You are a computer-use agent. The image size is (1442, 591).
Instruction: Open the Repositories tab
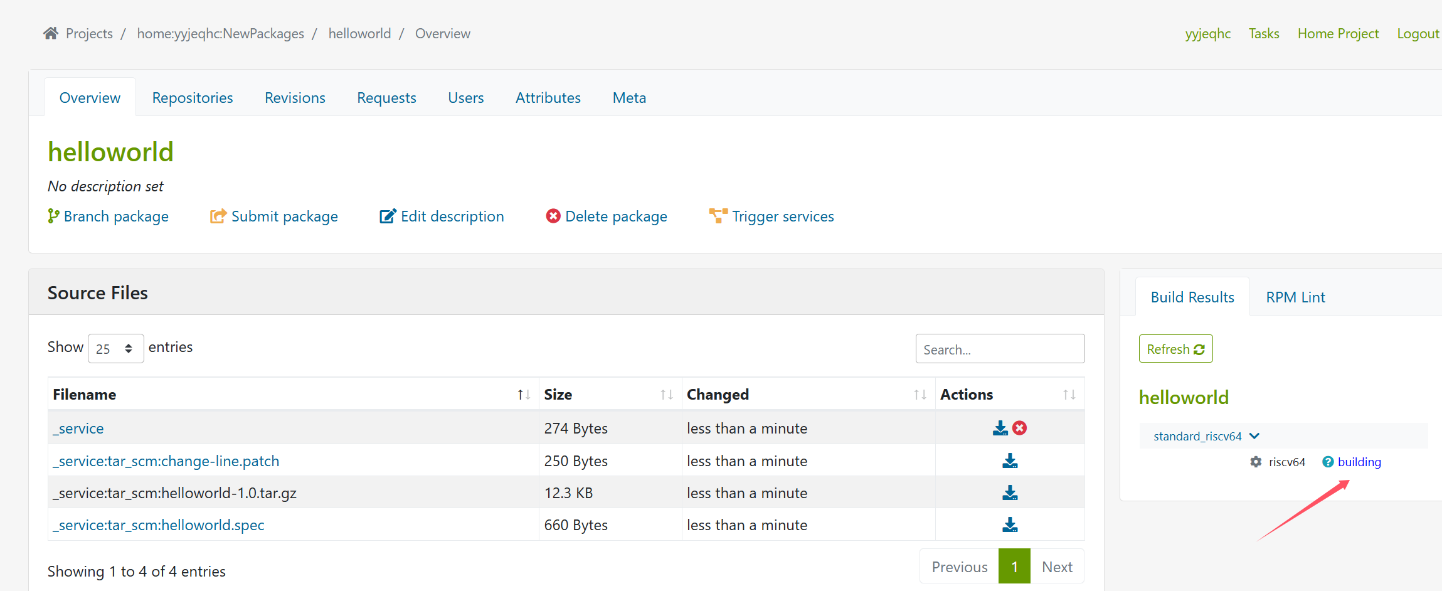coord(193,98)
